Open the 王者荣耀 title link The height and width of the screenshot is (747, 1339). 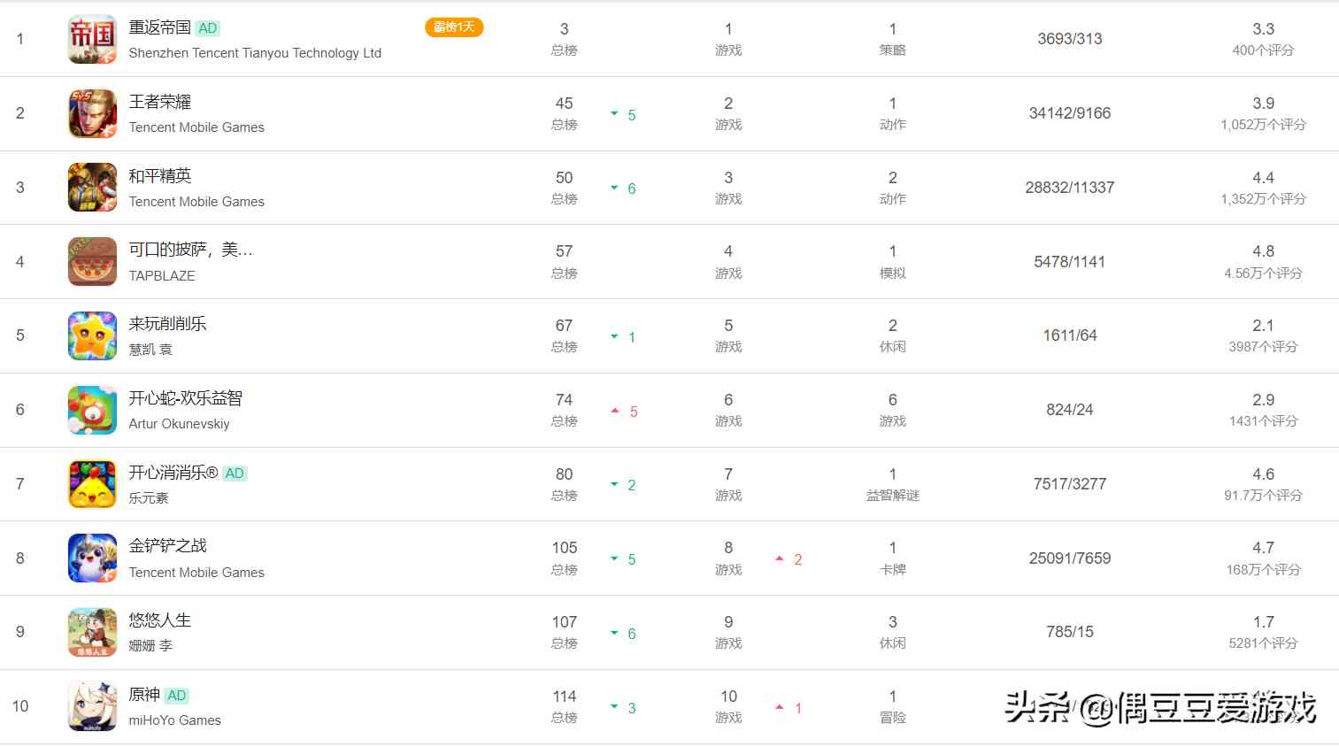(x=160, y=102)
